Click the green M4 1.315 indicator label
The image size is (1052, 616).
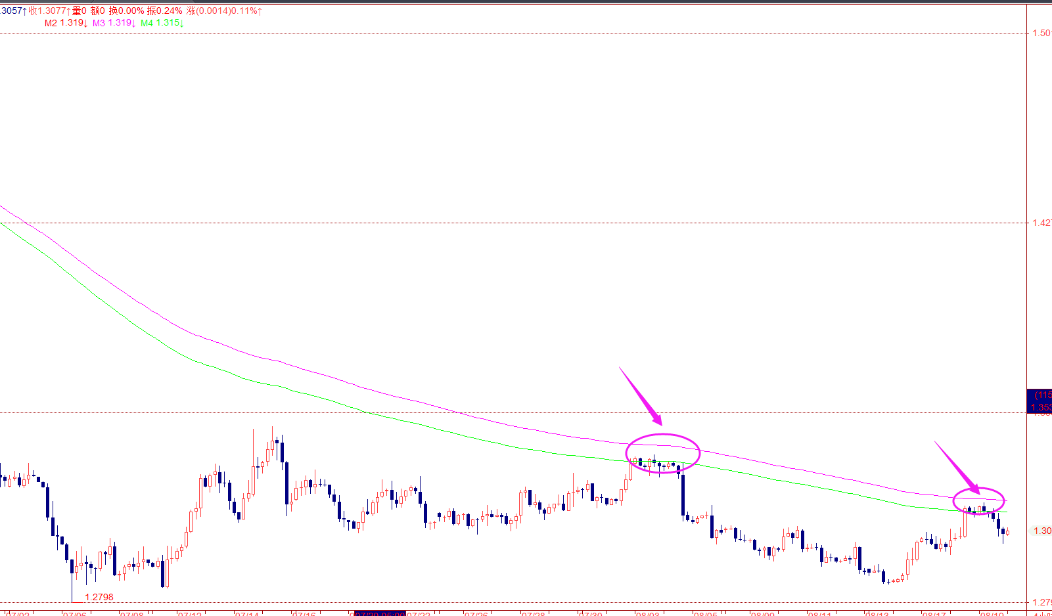pos(162,23)
